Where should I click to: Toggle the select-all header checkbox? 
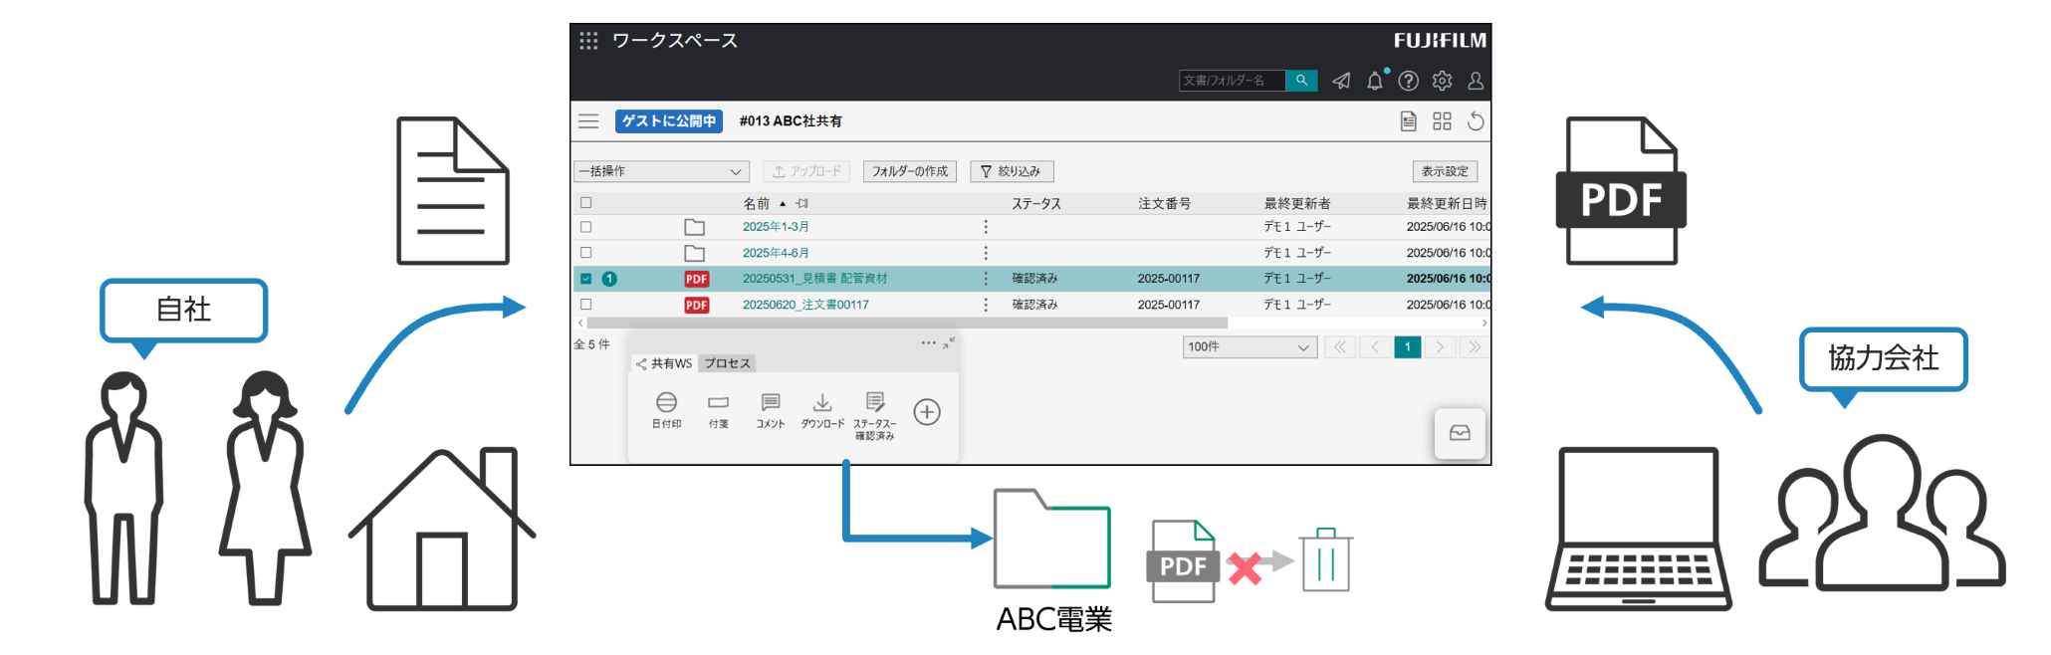(586, 203)
